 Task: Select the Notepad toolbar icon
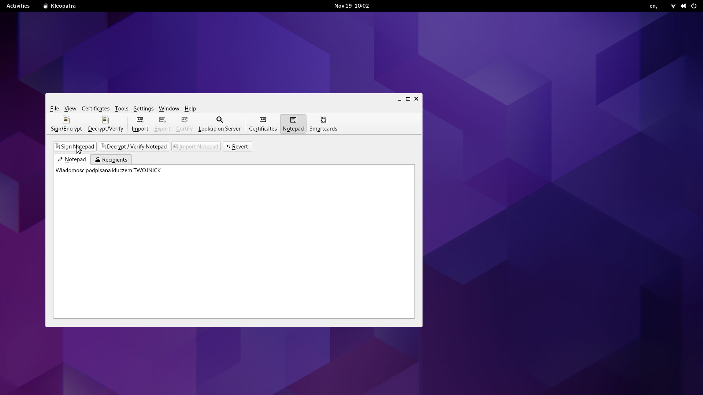(x=293, y=124)
